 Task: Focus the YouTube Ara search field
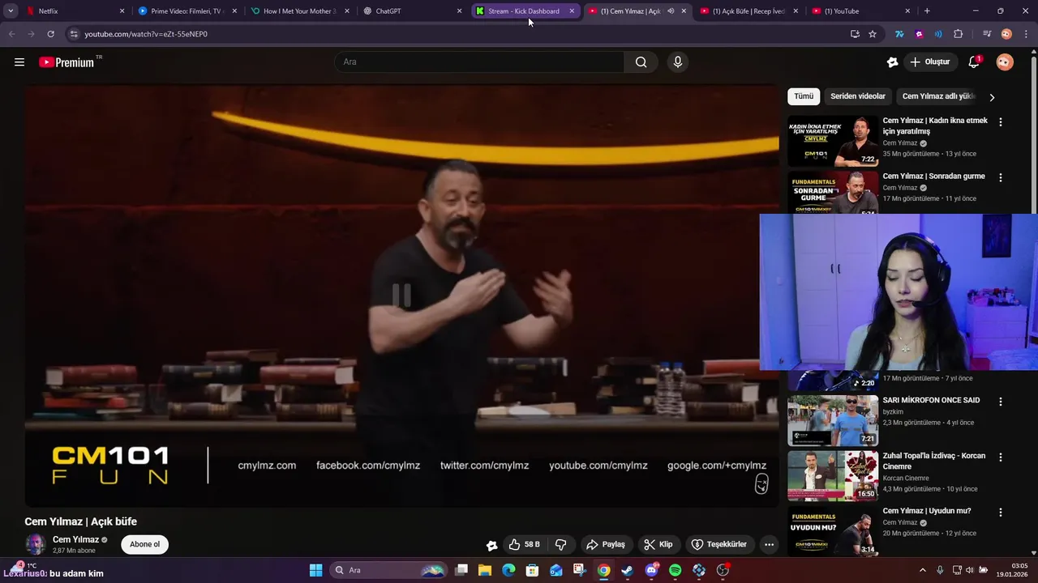[479, 62]
